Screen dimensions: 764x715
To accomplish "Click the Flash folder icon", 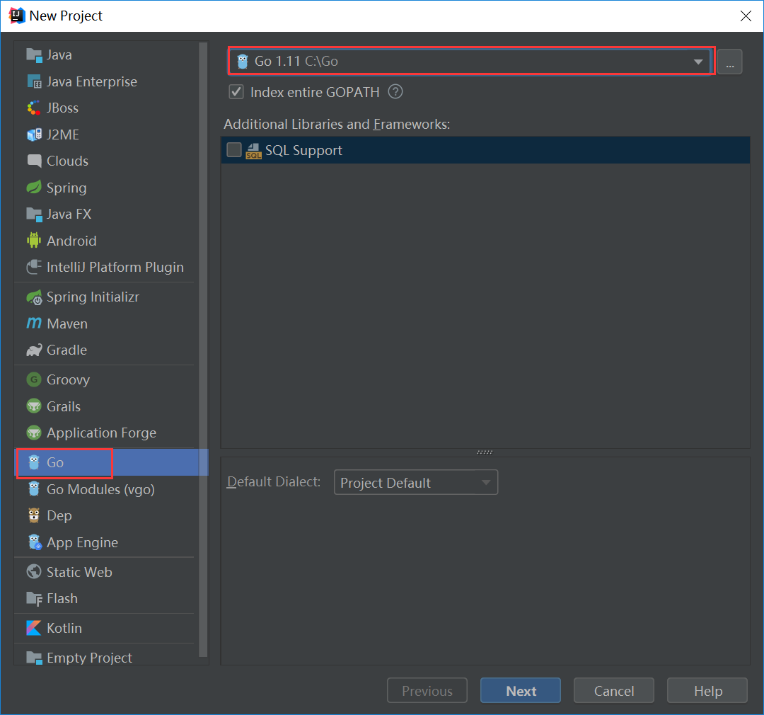I will tap(34, 598).
